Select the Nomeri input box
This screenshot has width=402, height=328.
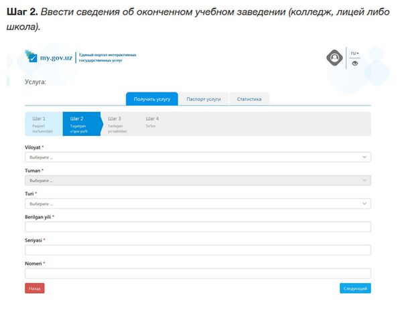[x=198, y=273]
